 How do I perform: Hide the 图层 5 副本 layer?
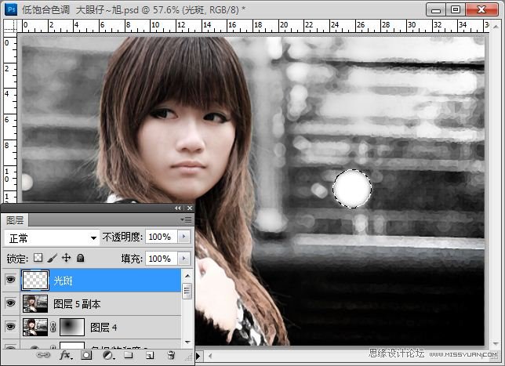coord(11,303)
